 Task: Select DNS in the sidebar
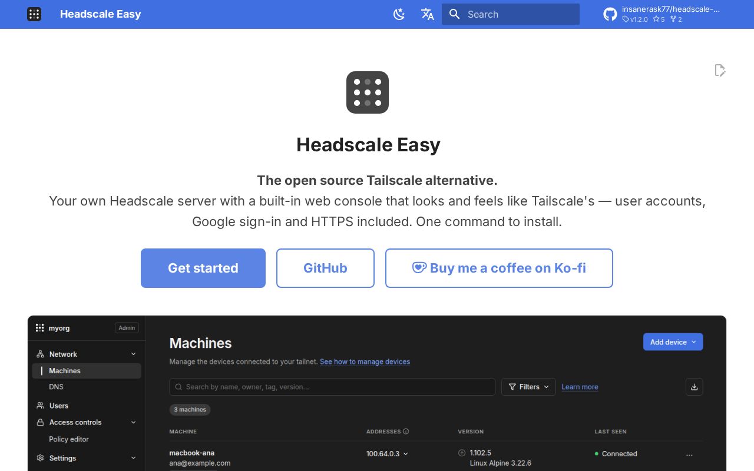pos(57,387)
